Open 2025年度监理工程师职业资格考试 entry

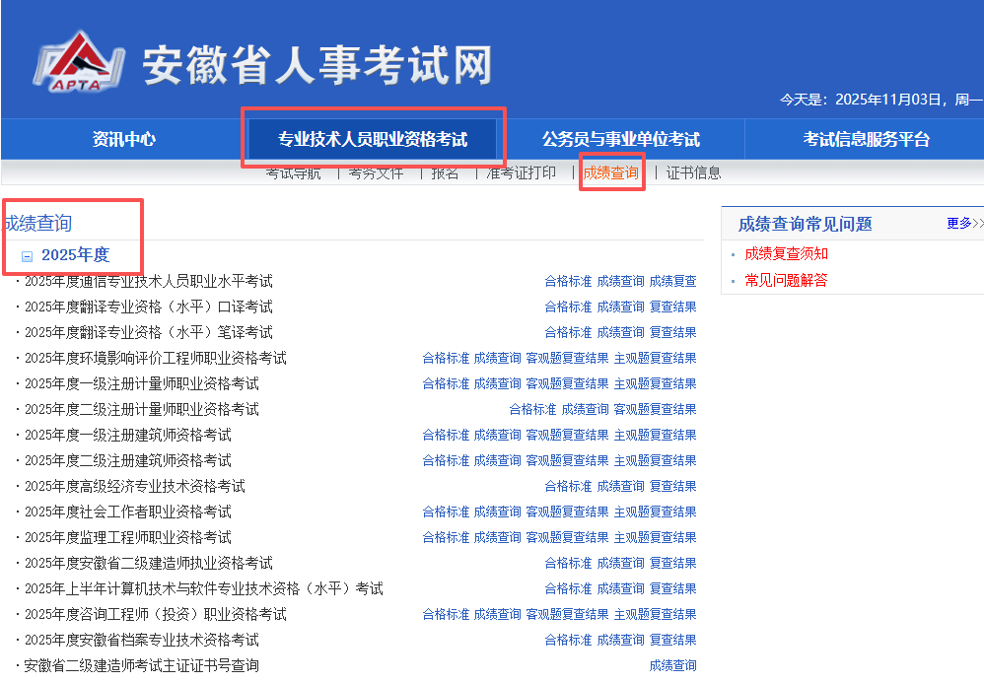(x=127, y=537)
